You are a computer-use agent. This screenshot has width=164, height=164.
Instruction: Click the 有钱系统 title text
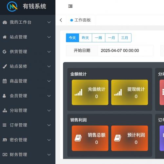pyautogui.click(x=34, y=6)
